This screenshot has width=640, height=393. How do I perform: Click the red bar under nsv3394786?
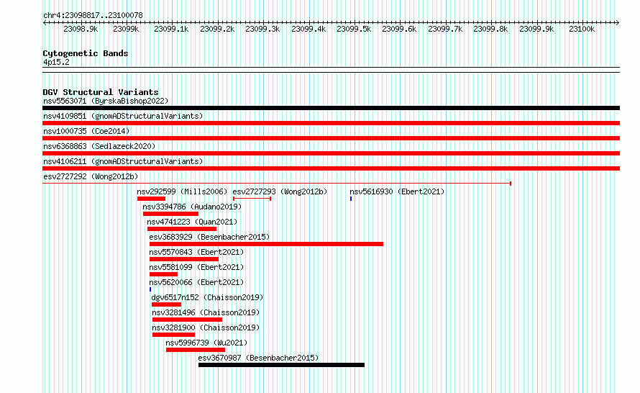(x=170, y=214)
